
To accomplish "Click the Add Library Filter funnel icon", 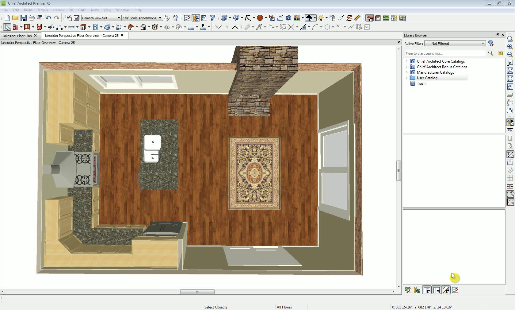I will pos(491,44).
